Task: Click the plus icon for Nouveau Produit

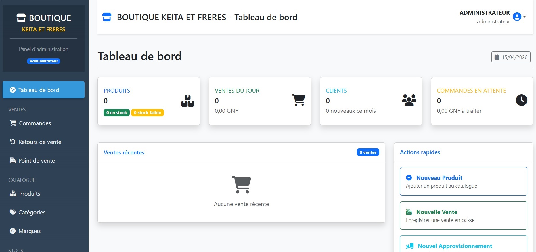Action: 409,178
